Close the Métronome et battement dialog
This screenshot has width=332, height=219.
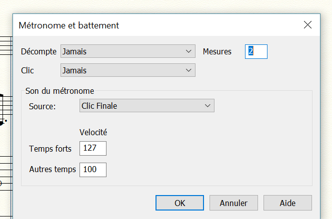tap(307, 25)
